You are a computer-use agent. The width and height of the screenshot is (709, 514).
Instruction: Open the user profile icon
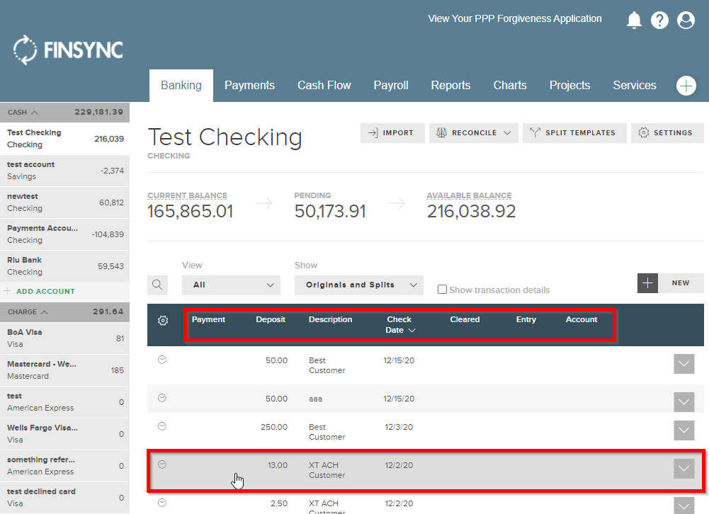[x=686, y=20]
